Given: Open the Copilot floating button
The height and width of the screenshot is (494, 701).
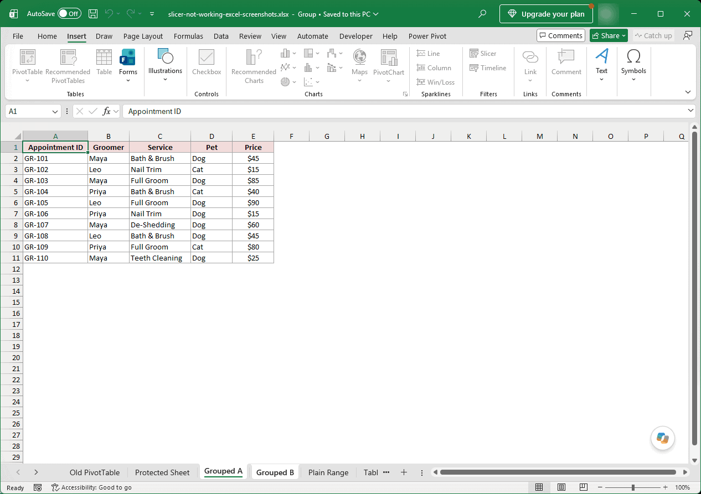Looking at the screenshot, I should (662, 438).
